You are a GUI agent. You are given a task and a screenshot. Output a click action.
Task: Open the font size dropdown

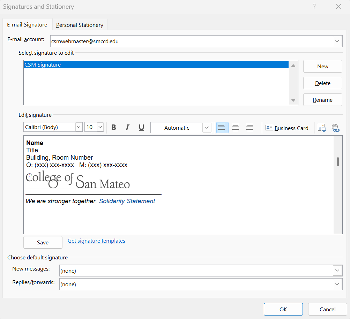100,127
